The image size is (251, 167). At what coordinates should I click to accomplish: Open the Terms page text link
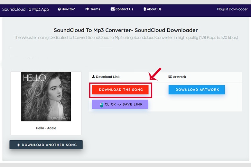(x=95, y=9)
